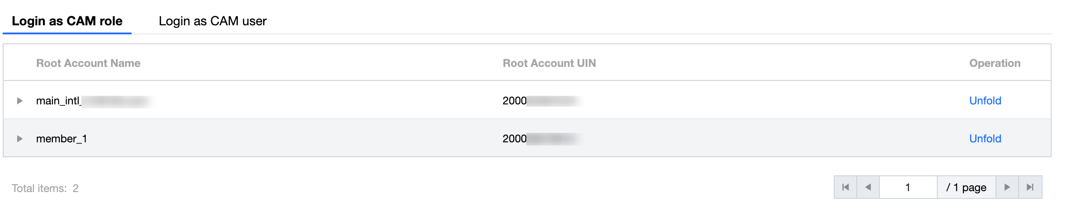Click the Total items count label
Image resolution: width=1067 pixels, height=216 pixels.
coord(45,188)
